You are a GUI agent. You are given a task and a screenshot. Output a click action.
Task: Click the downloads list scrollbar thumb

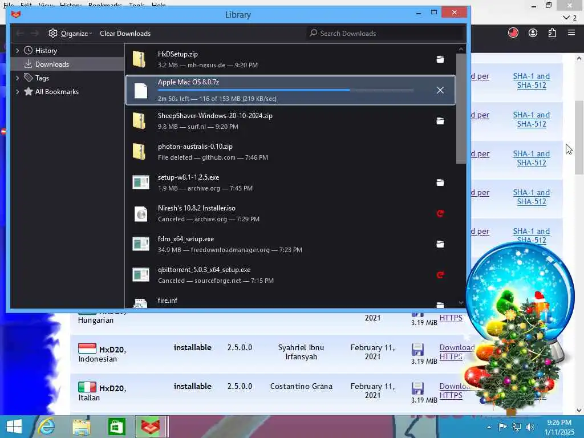click(x=461, y=108)
